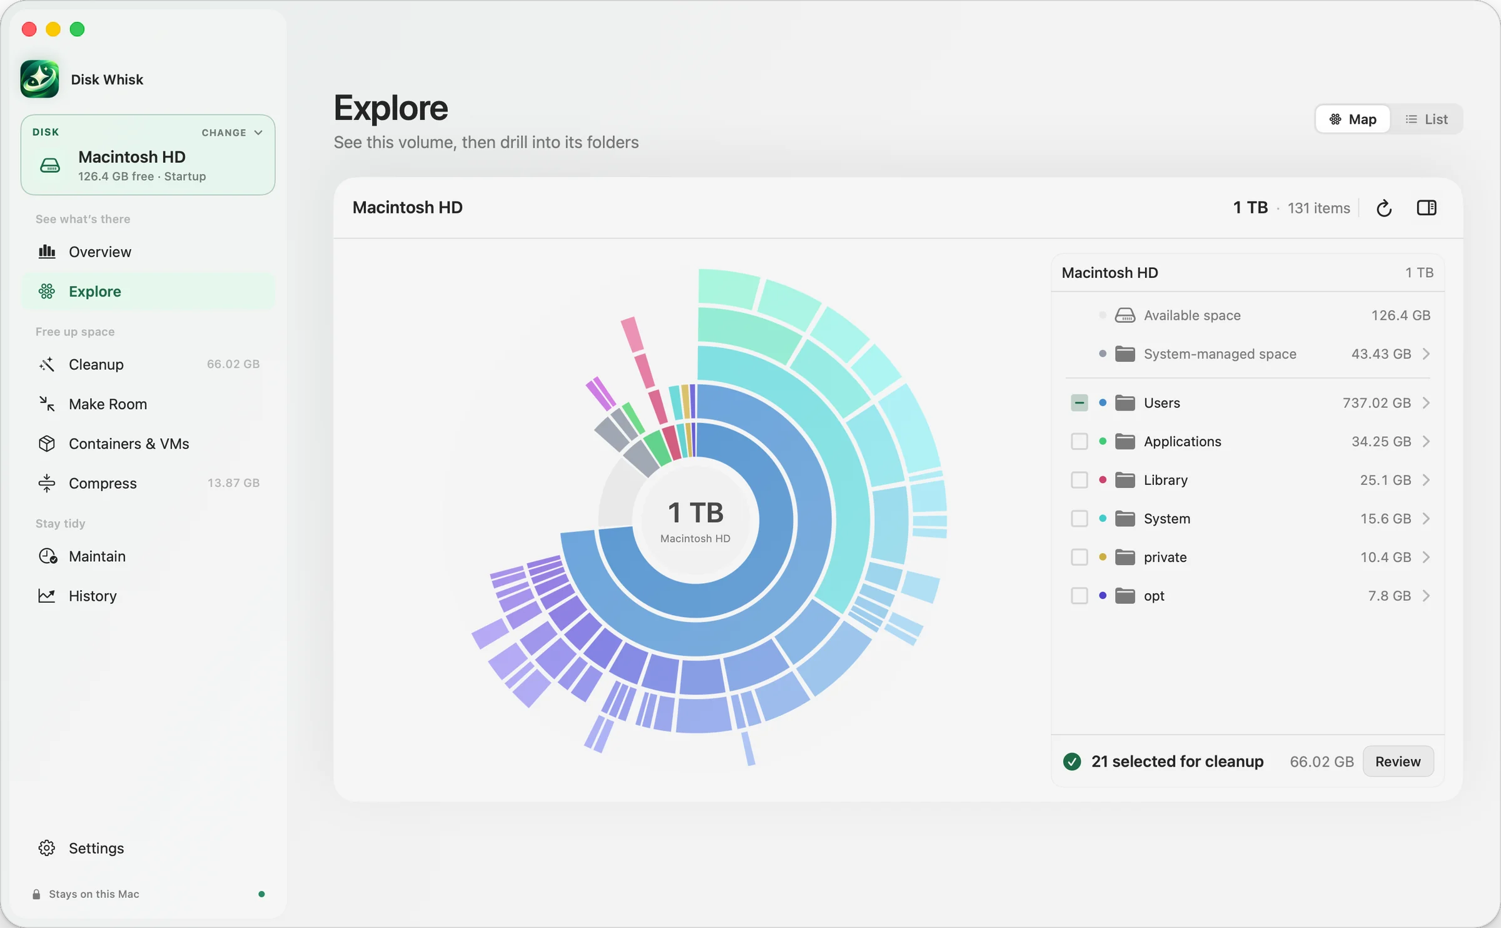Click the Macintosh HD drive icon in sidebar
Screen dimensions: 1501x928
50,166
